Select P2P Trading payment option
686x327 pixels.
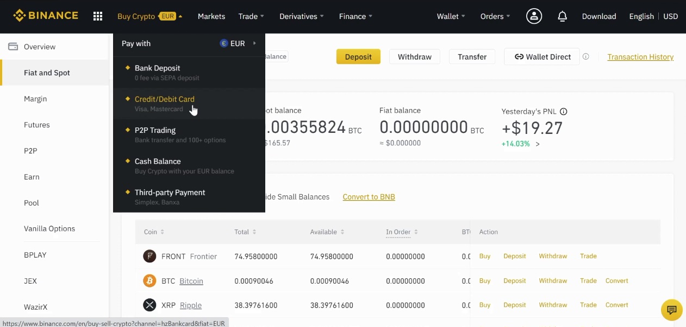189,134
